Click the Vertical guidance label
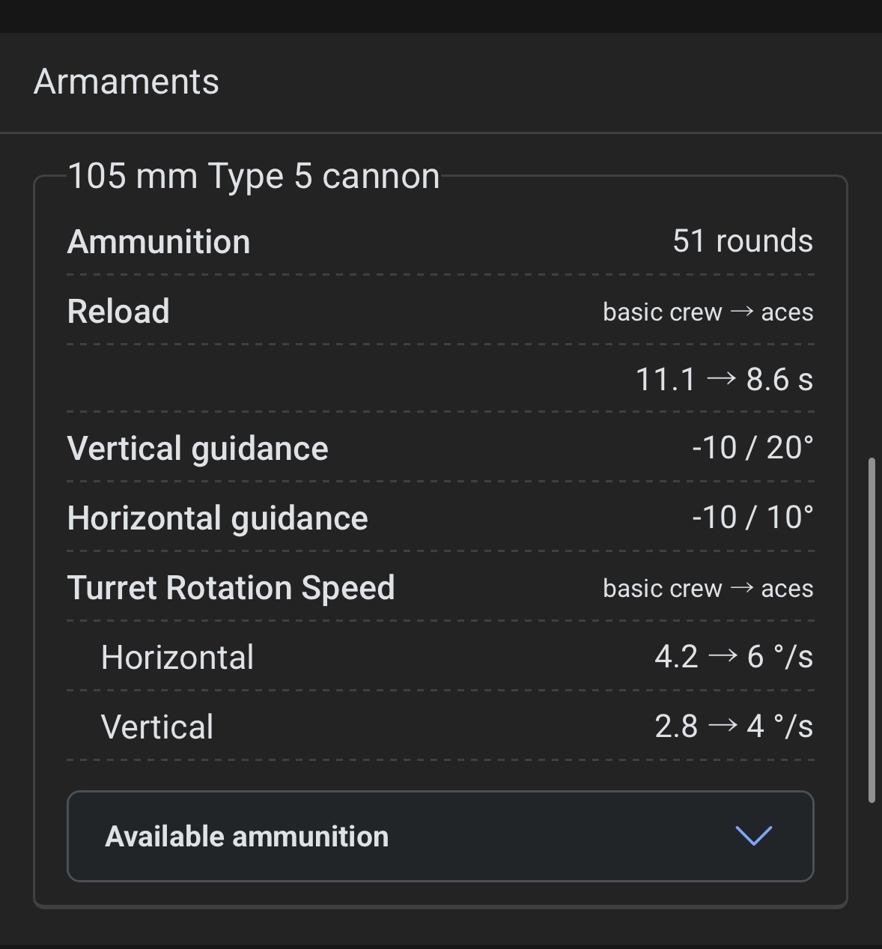This screenshot has width=882, height=949. point(198,449)
